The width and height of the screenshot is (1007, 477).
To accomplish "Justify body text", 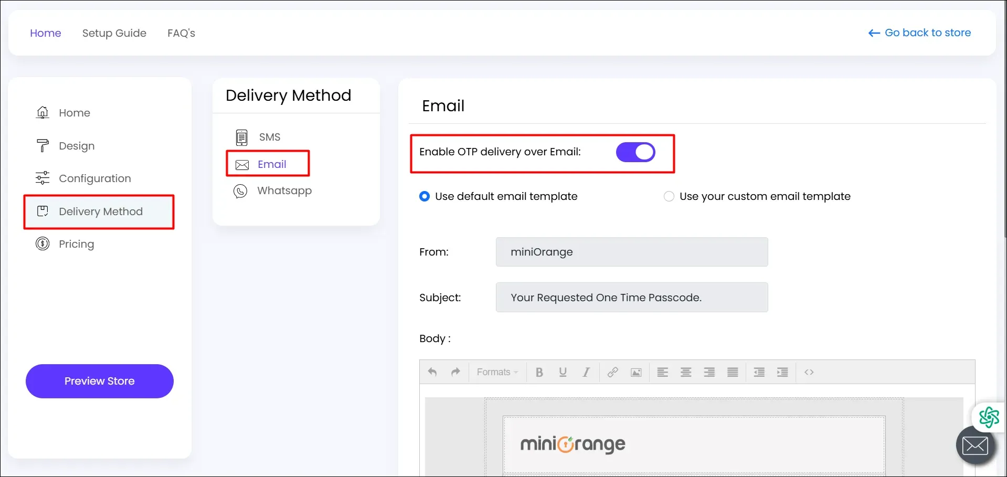I will point(733,372).
